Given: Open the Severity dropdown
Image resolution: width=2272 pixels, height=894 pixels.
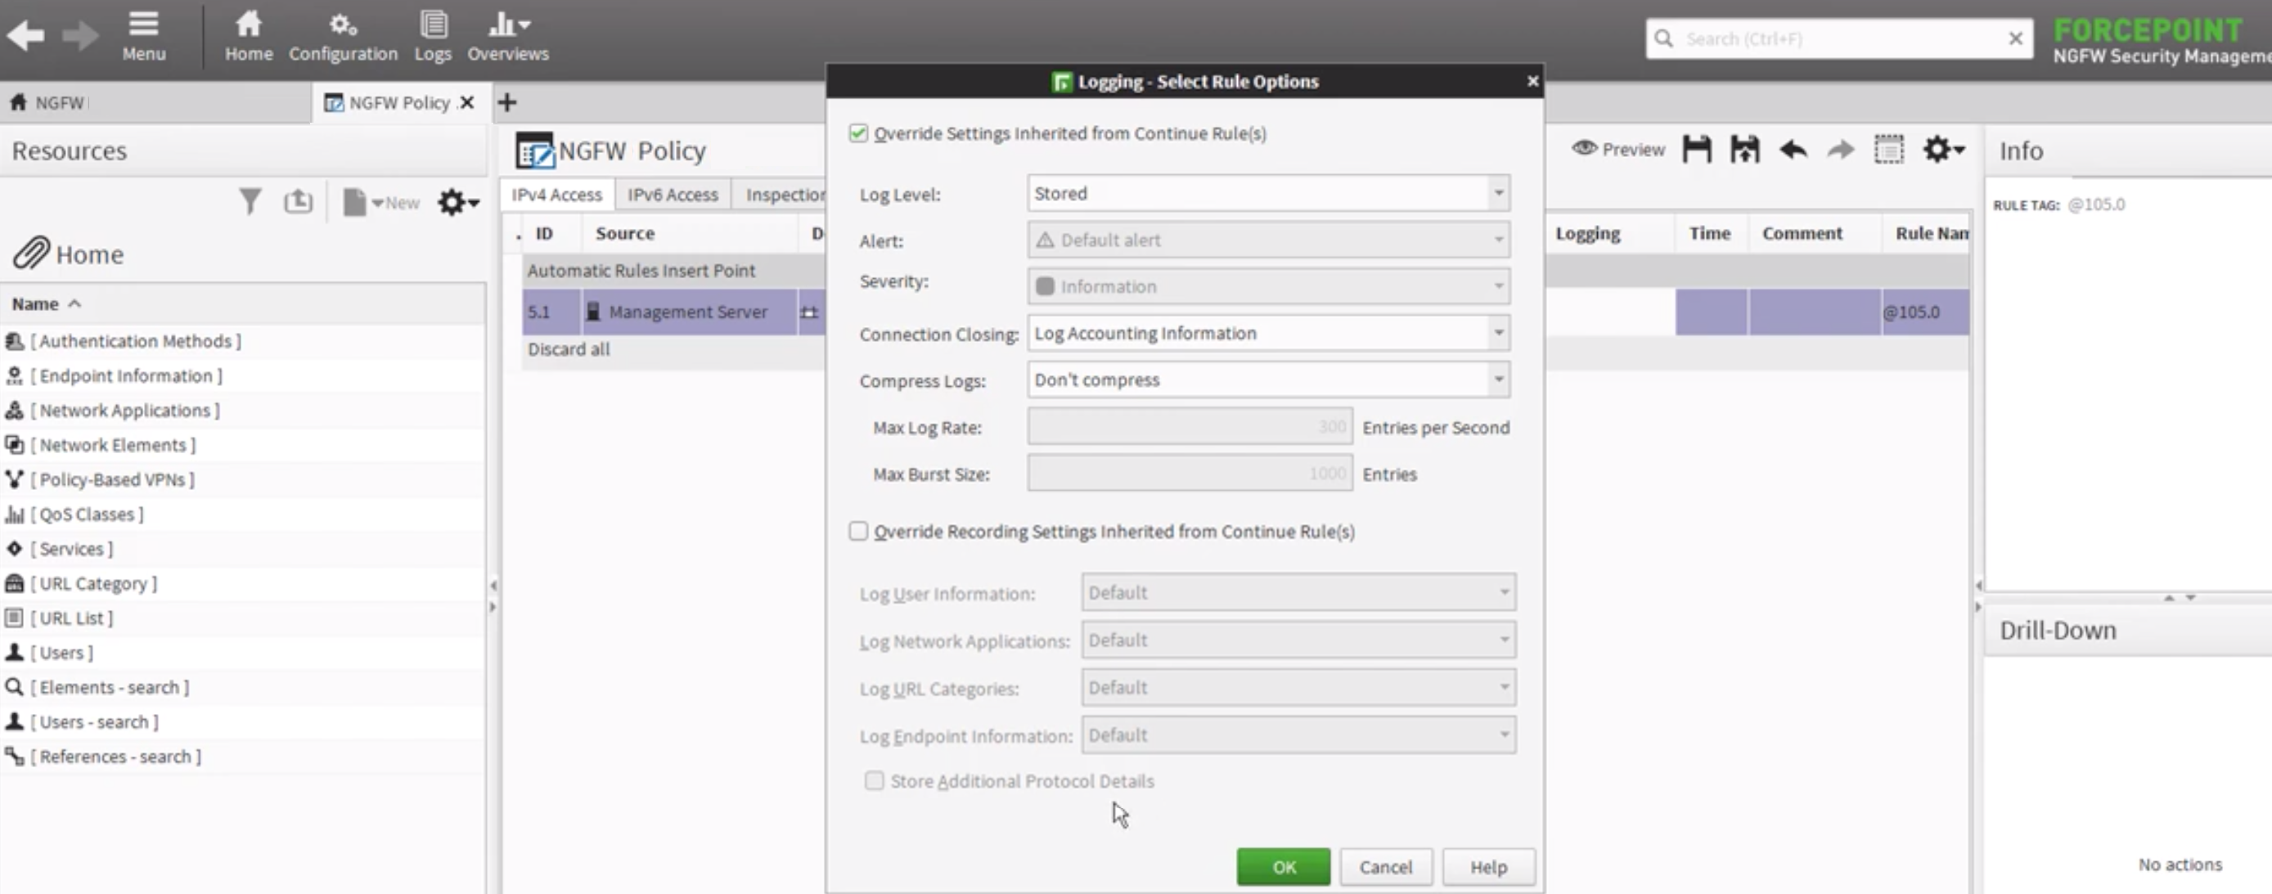Looking at the screenshot, I should (x=1268, y=286).
